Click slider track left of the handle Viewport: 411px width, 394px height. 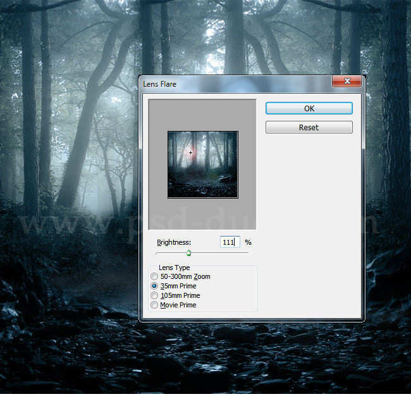171,253
